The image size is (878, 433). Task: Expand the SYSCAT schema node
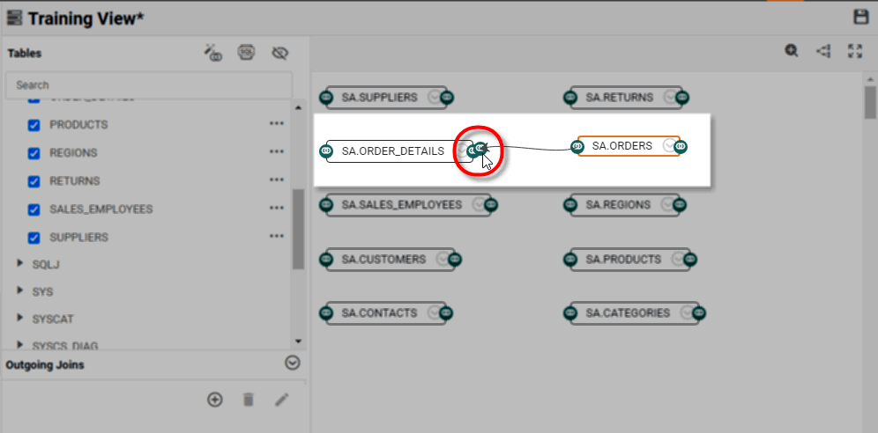[20, 318]
